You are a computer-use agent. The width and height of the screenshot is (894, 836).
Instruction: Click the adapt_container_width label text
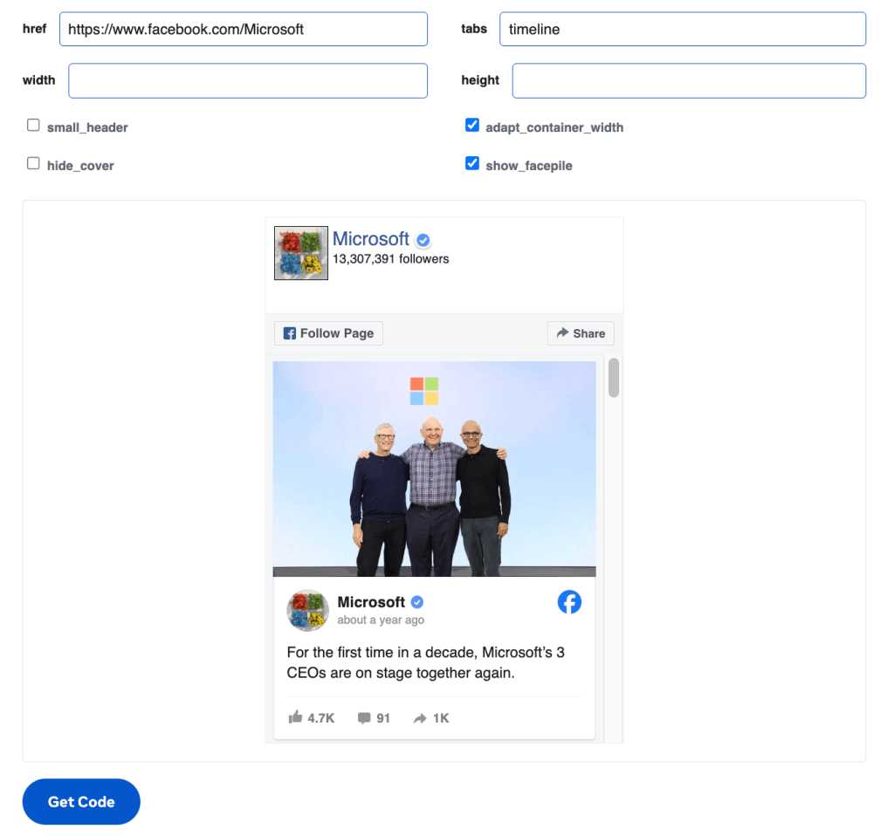pyautogui.click(x=554, y=127)
